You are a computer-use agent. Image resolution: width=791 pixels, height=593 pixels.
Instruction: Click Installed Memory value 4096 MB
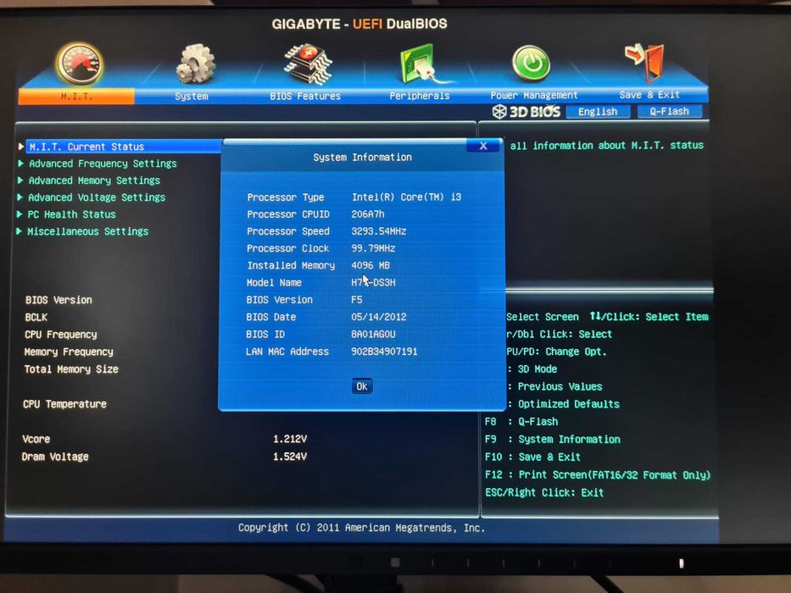pos(370,265)
